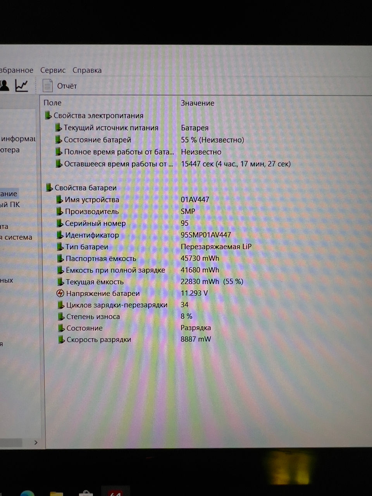Open the Сервис menu
This screenshot has width=372, height=496.
pos(53,70)
